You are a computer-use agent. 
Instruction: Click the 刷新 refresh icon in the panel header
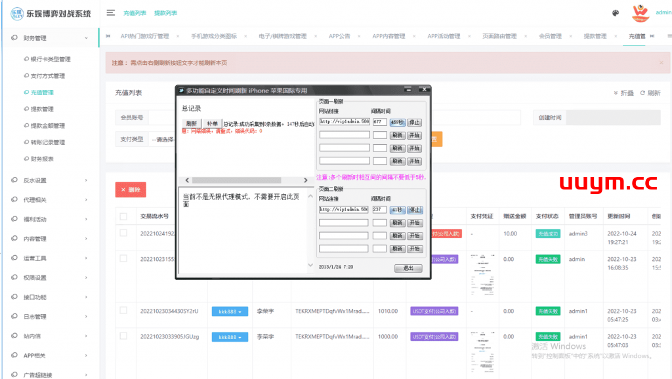[x=650, y=93]
